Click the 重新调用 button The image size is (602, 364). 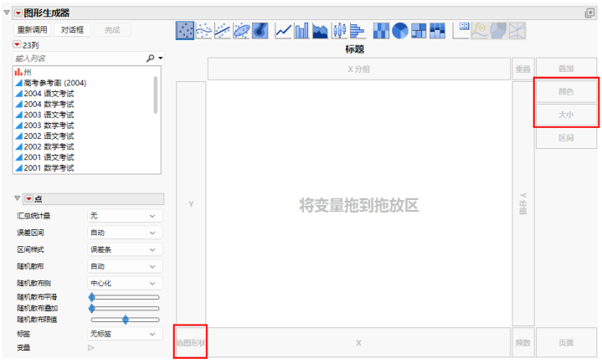33,30
